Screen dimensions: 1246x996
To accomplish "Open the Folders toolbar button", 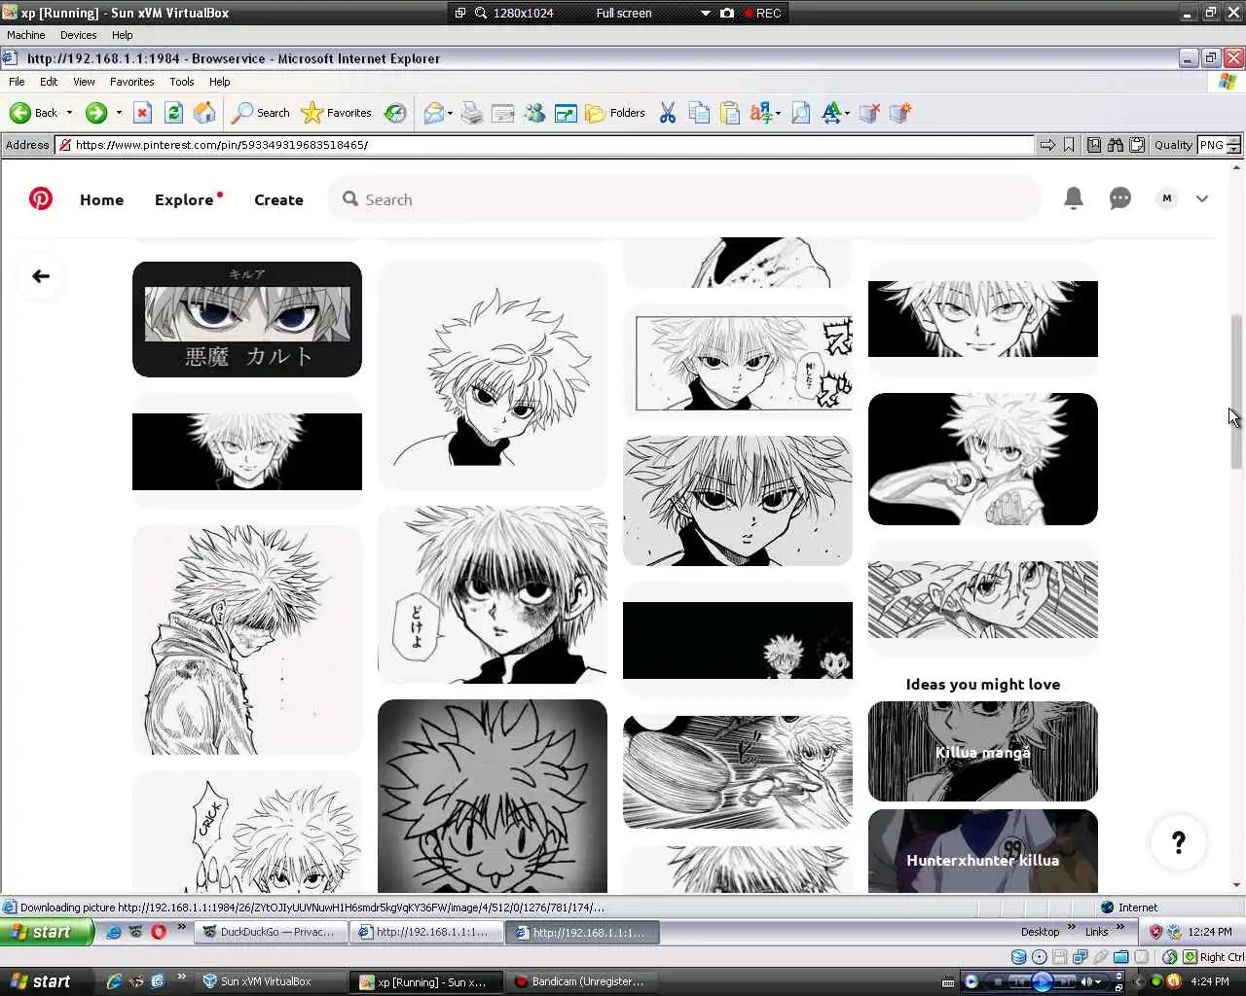I will click(615, 113).
